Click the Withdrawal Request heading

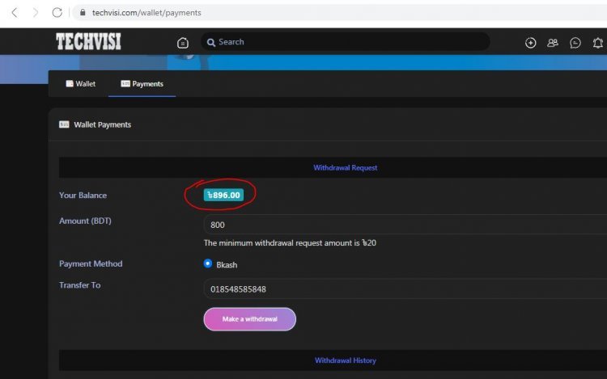click(345, 168)
